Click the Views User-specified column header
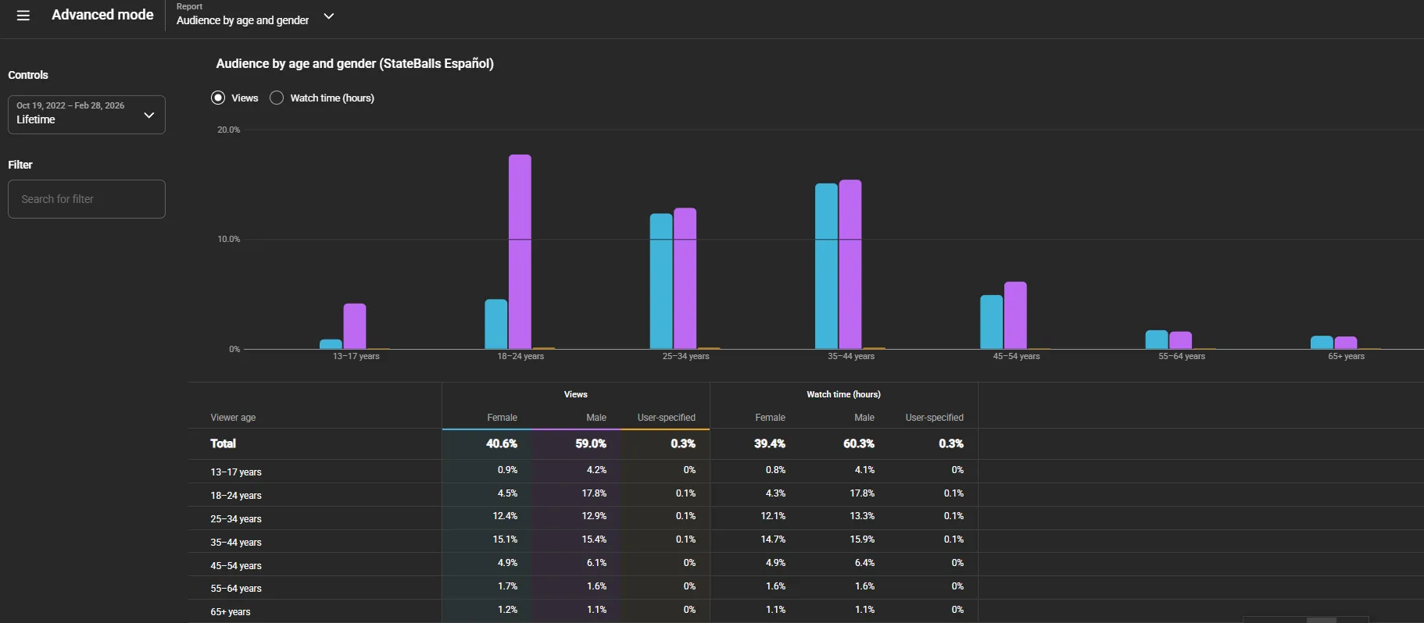Viewport: 1424px width, 623px height. pos(666,418)
